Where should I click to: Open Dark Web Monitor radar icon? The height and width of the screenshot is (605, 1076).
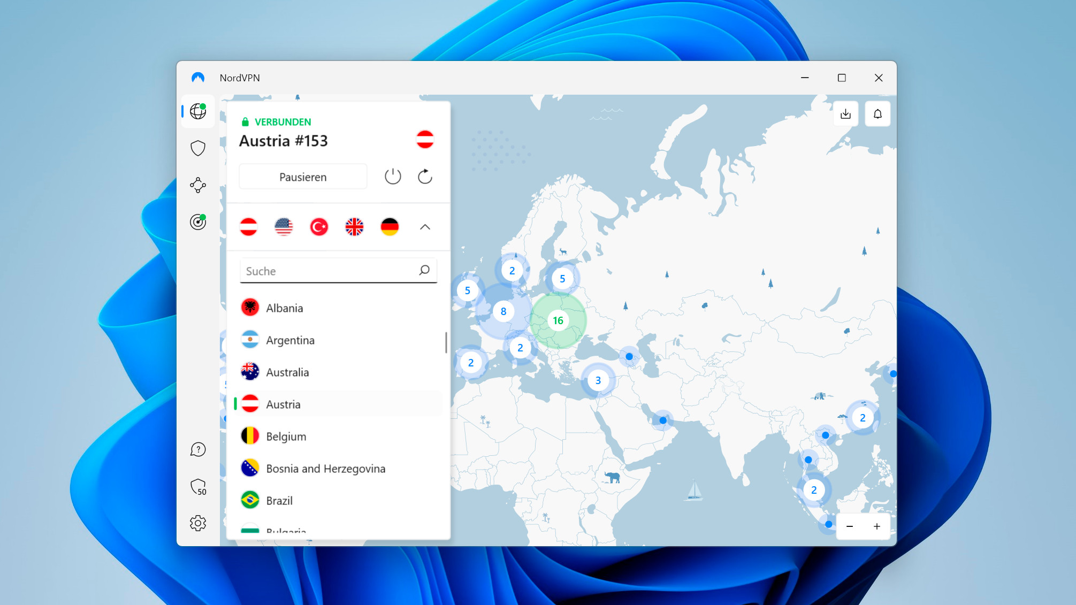(198, 221)
